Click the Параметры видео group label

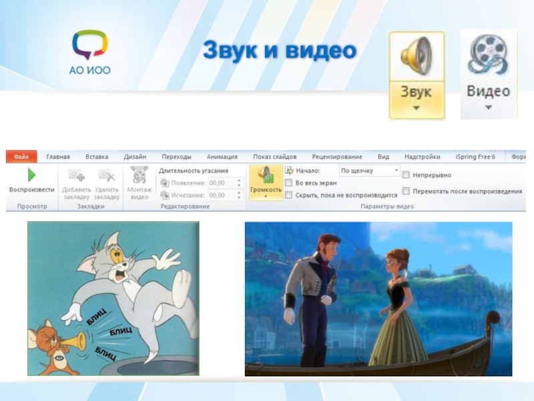pos(387,207)
